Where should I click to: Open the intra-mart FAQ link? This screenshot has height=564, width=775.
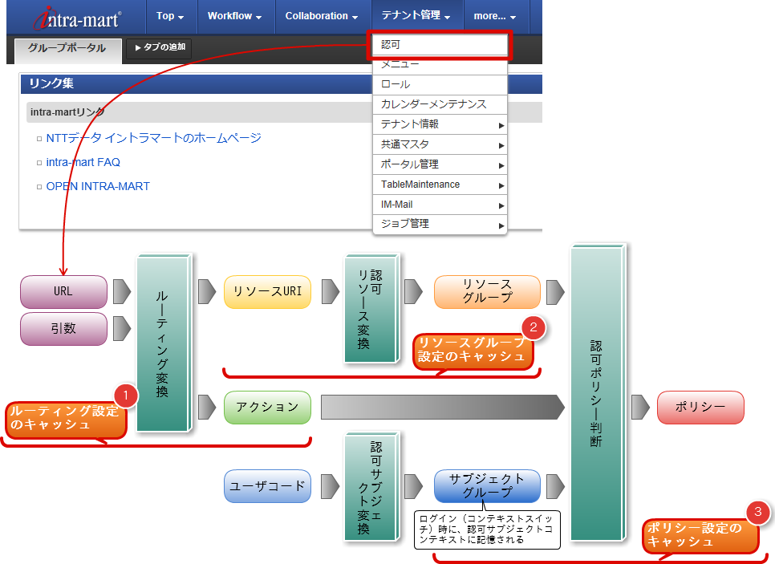[x=83, y=162]
